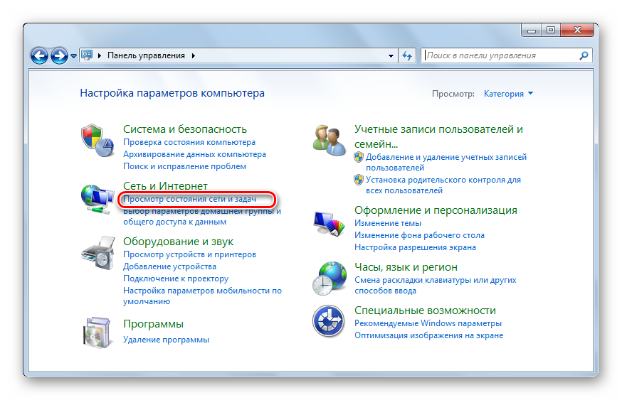This screenshot has height=400, width=622.
Task: Open the Категория view dropdown
Action: click(508, 94)
